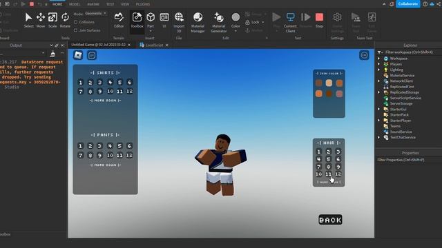Click the Workspace icon in Explorer
Screen dimensions: 442x248
[x=386, y=59]
